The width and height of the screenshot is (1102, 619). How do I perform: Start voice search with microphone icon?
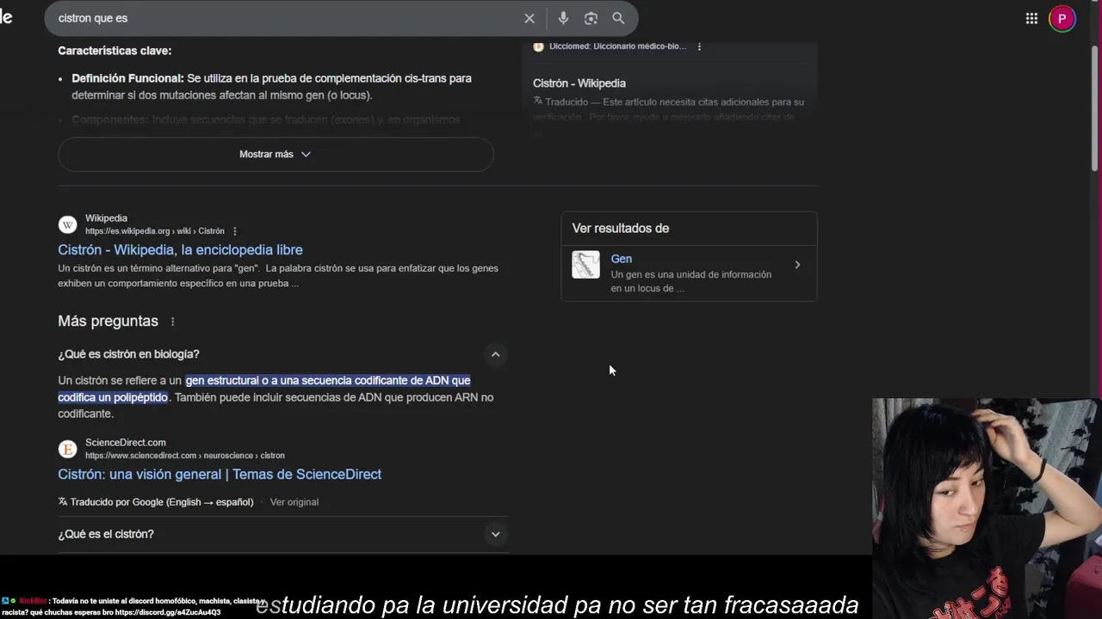563,18
